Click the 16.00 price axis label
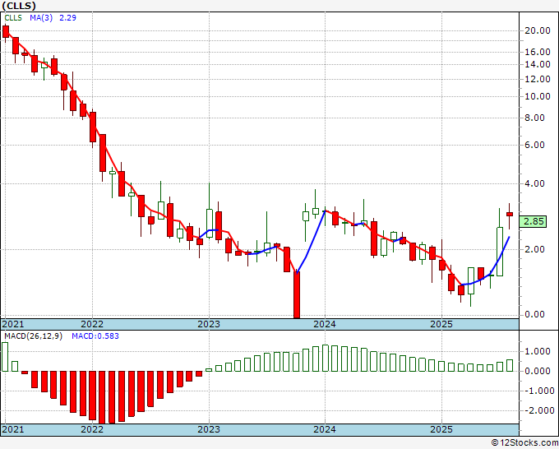 [538, 52]
